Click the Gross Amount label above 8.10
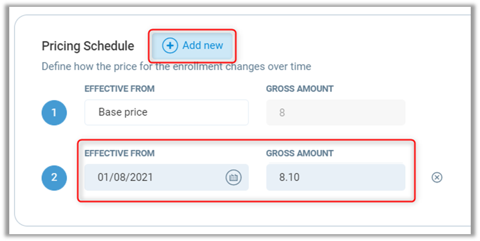This screenshot has height=241, width=480. coord(300,153)
